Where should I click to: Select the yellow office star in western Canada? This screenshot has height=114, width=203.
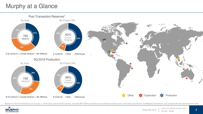coord(105,42)
